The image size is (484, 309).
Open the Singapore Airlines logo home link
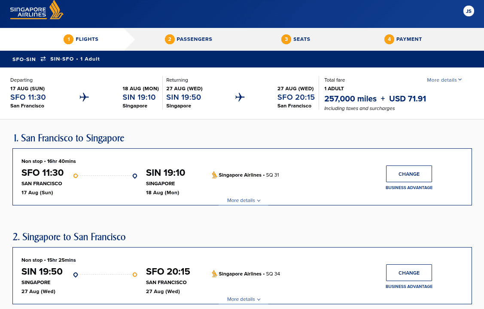(37, 10)
